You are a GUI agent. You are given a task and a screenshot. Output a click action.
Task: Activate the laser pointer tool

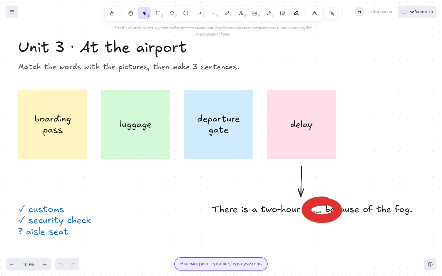pos(332,13)
